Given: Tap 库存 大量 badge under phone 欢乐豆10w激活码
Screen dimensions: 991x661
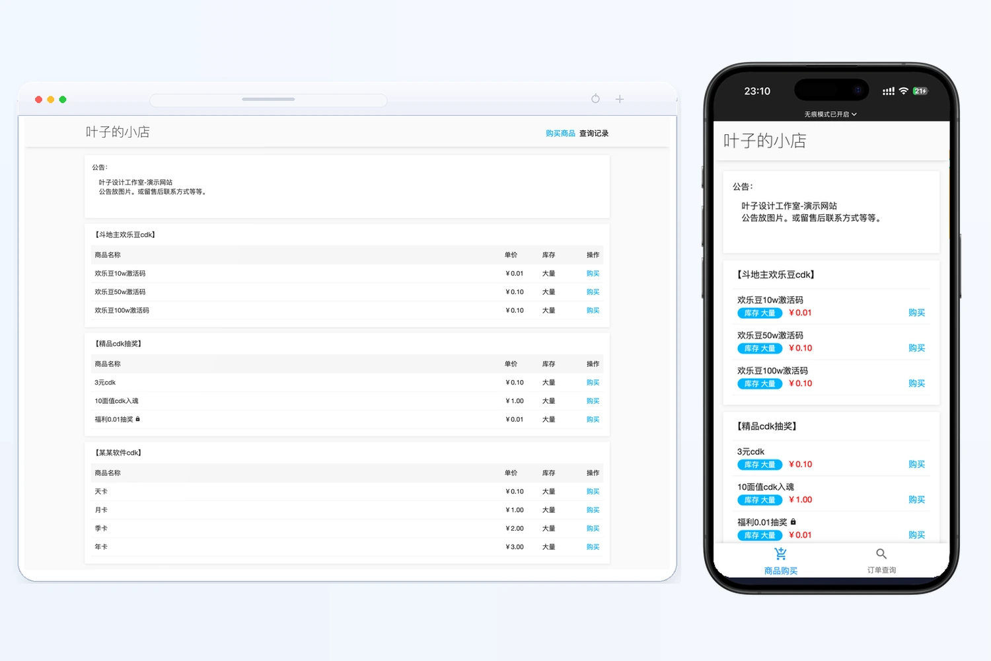Looking at the screenshot, I should pos(760,313).
